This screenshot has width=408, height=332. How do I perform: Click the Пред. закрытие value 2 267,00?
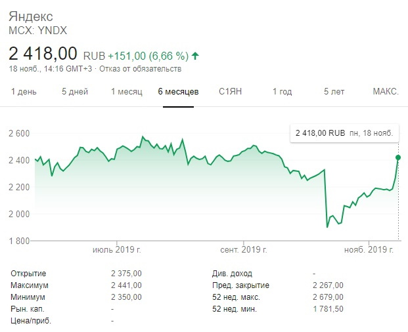329,285
